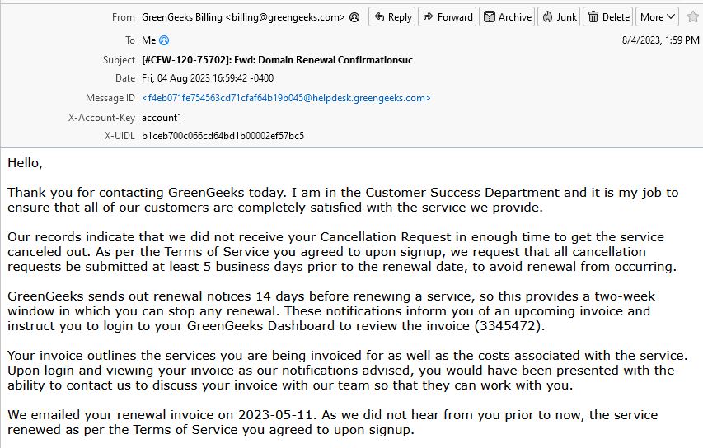
Task: Click the Delete trash can icon
Action: pyautogui.click(x=593, y=17)
